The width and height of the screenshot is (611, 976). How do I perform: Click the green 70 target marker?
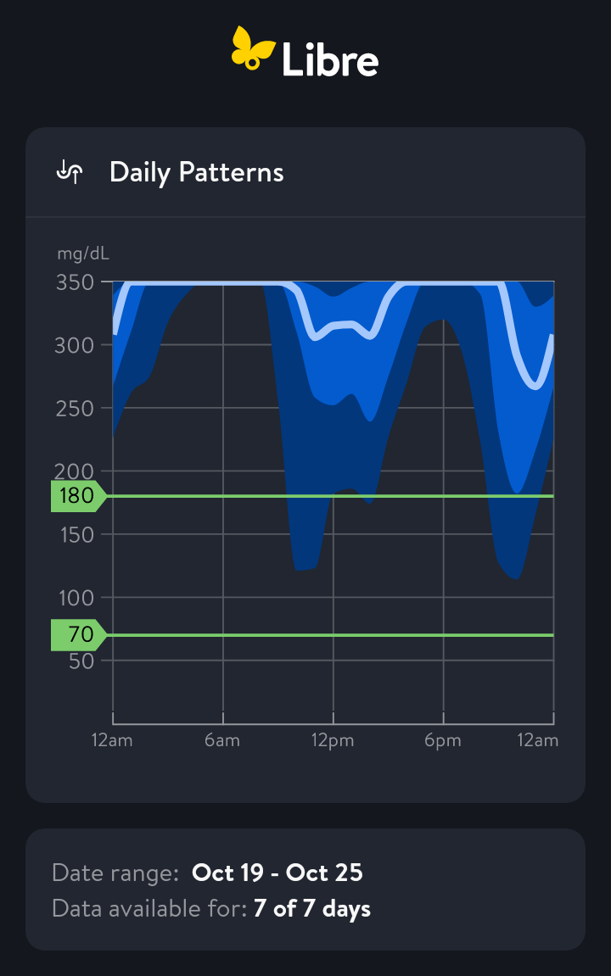tap(78, 634)
